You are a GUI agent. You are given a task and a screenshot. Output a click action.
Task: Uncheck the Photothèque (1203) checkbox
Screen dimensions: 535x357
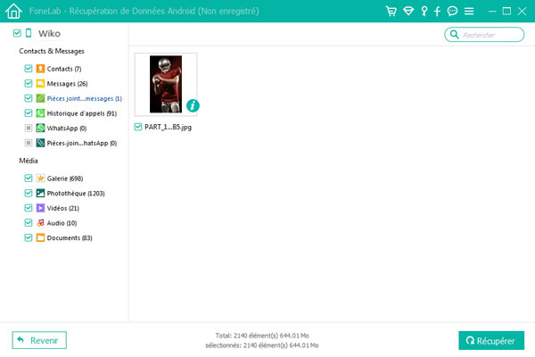point(29,193)
